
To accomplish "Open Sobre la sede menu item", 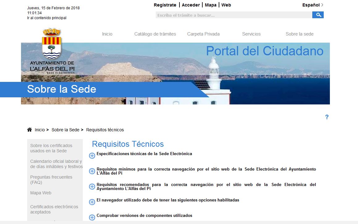I will pos(299,34).
